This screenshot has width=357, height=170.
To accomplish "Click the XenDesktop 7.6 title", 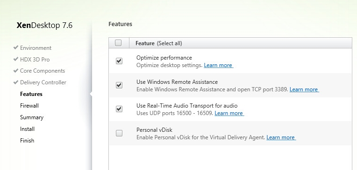I will point(44,25).
